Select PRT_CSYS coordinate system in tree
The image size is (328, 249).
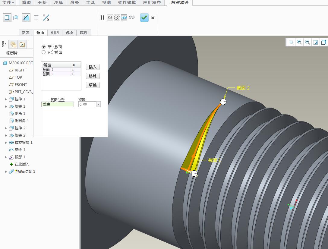click(x=20, y=92)
